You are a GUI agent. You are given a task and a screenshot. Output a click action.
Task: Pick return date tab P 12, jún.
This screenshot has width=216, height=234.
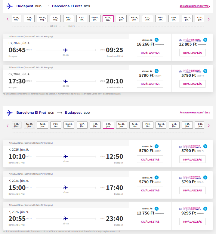tap(148, 125)
